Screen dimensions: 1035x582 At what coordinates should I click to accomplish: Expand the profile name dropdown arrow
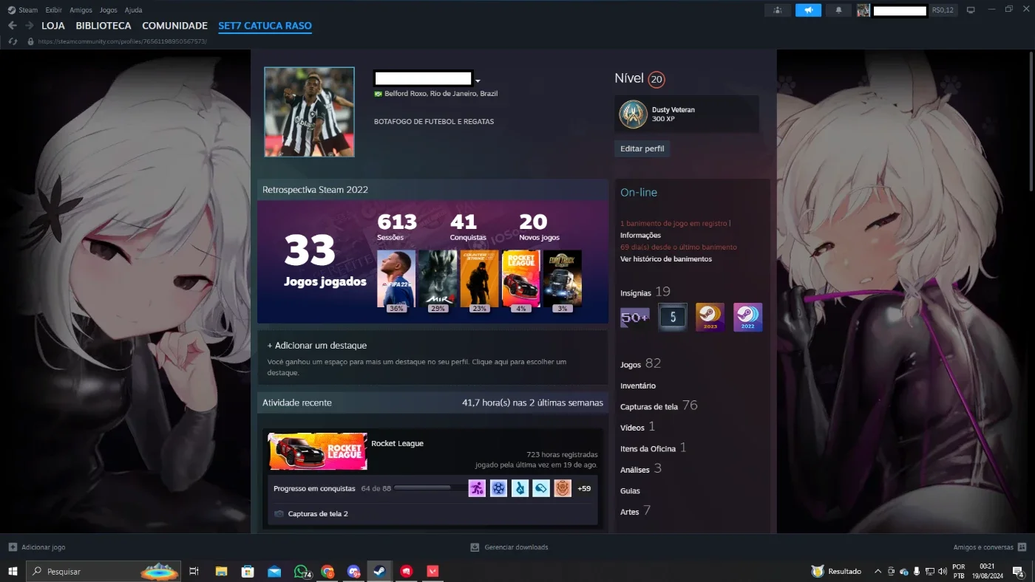[478, 81]
